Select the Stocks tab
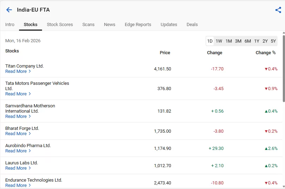The image size is (285, 189). click(30, 25)
